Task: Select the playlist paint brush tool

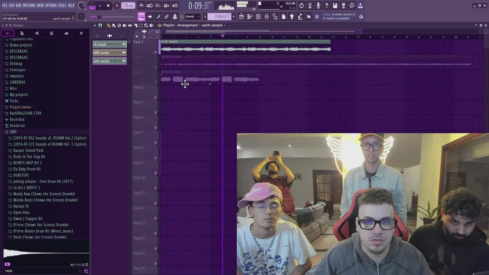Action: click(114, 25)
